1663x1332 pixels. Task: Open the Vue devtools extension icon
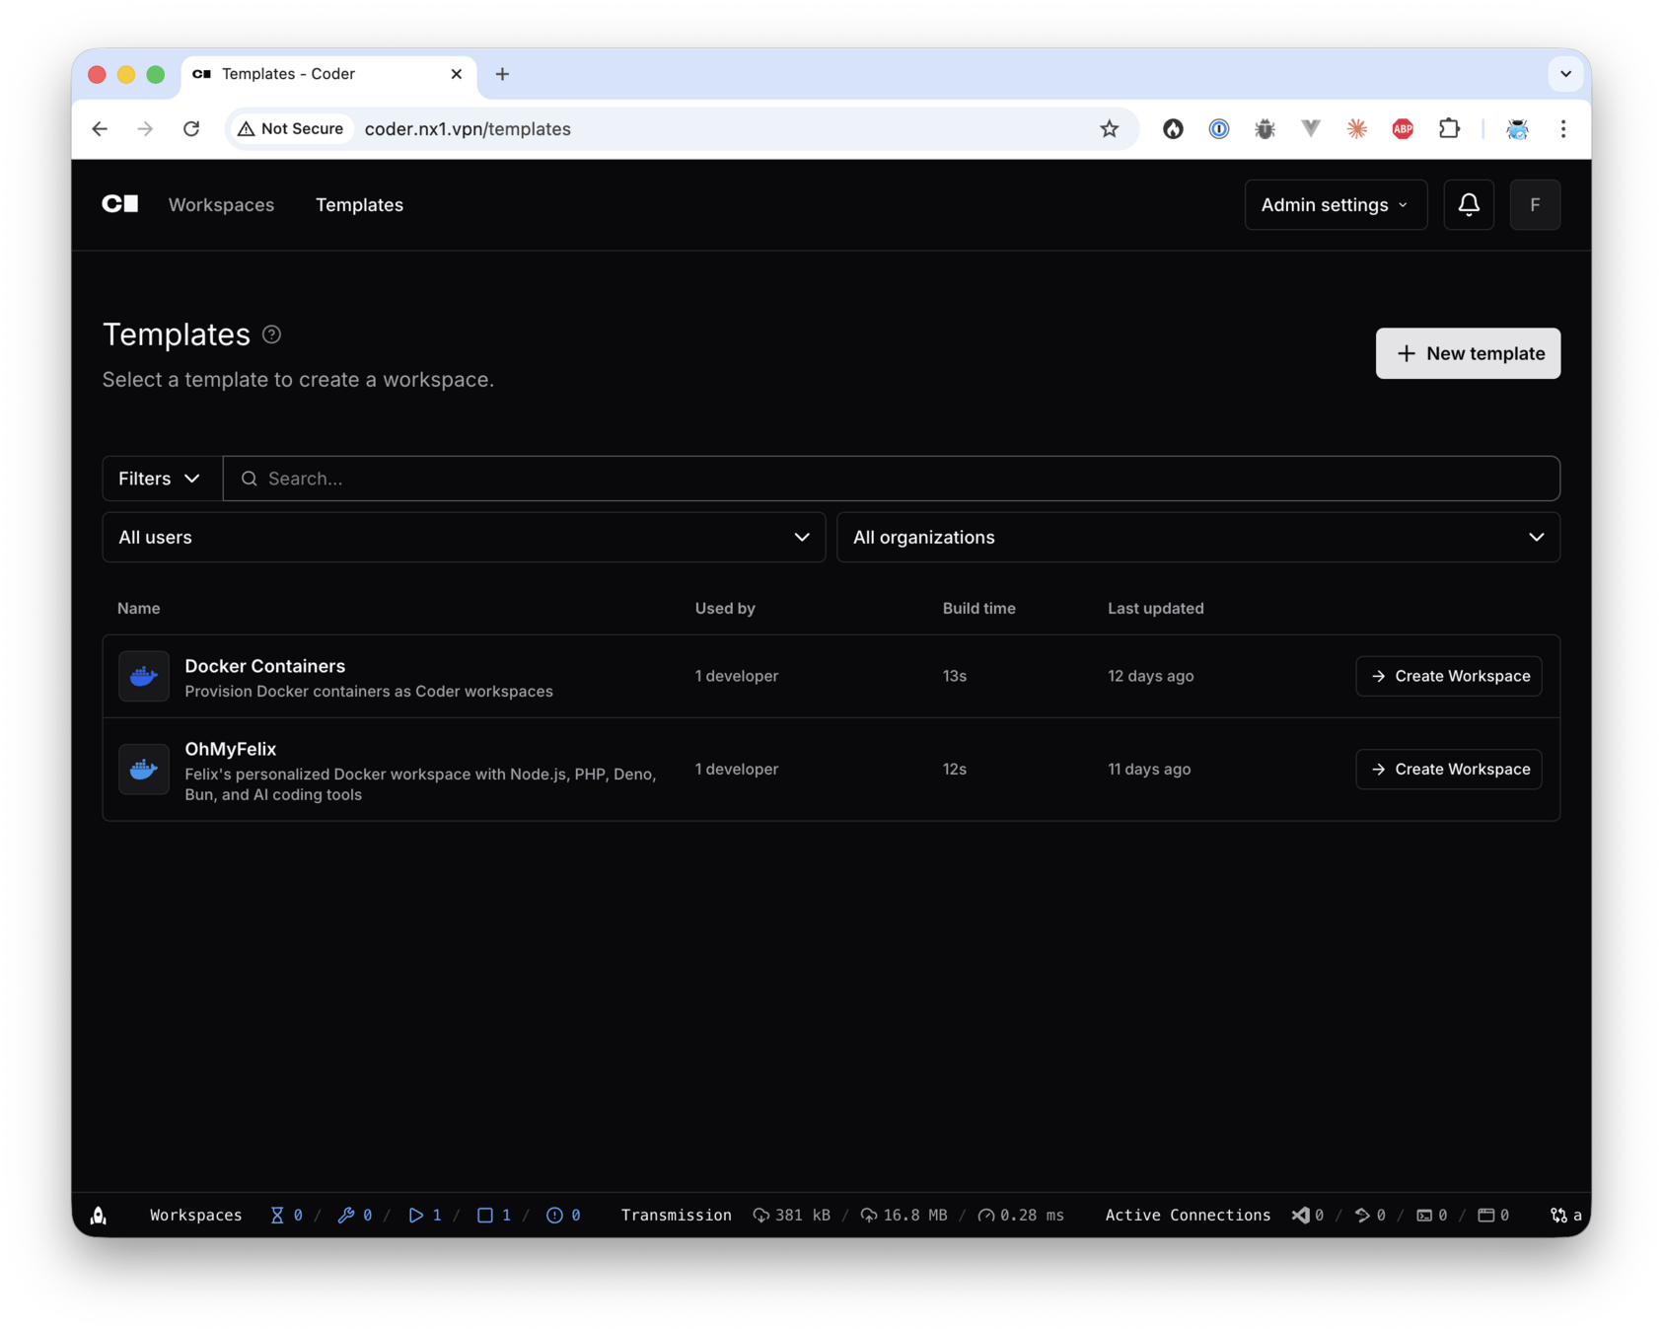pos(1311,128)
